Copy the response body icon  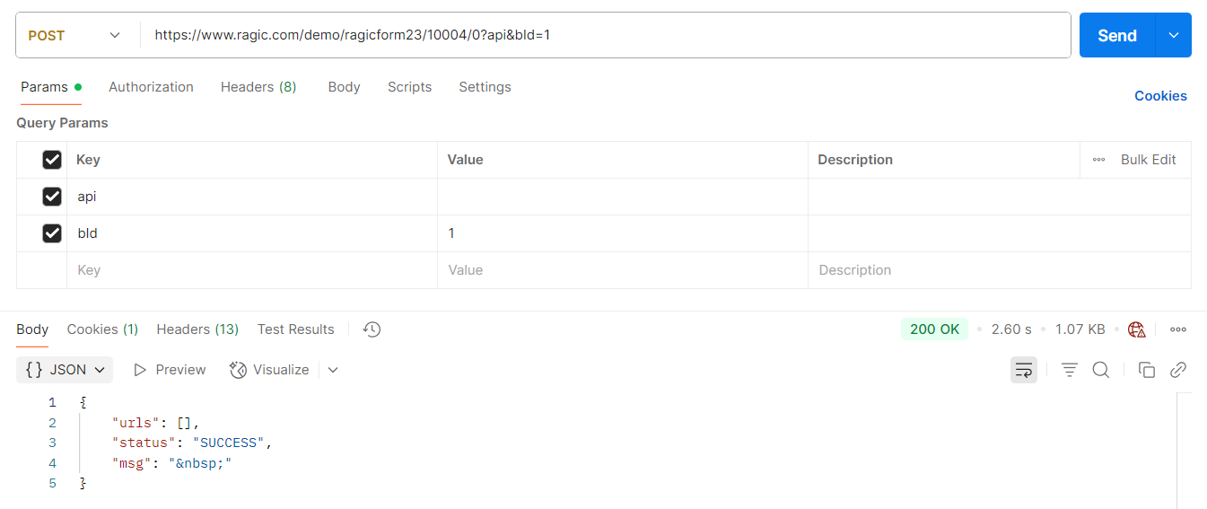pos(1147,370)
